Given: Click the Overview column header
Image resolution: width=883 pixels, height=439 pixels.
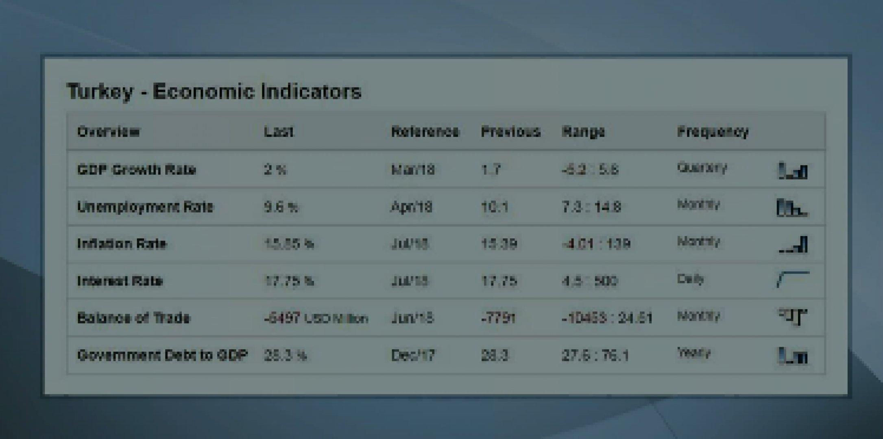Looking at the screenshot, I should pos(108,132).
